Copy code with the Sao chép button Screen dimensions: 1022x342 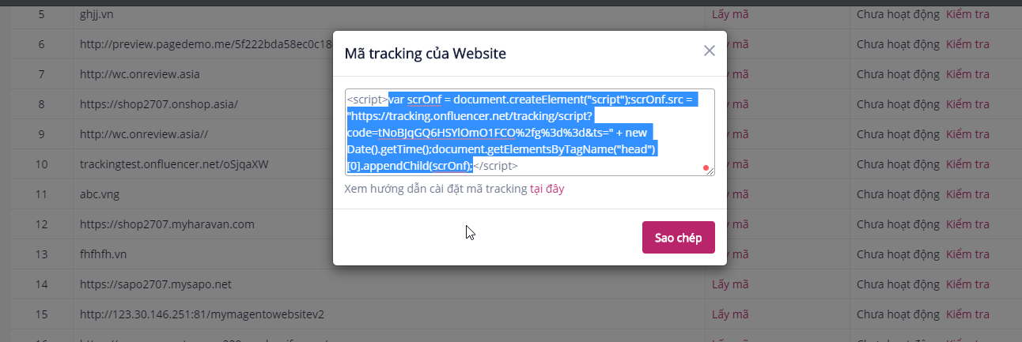tap(679, 238)
